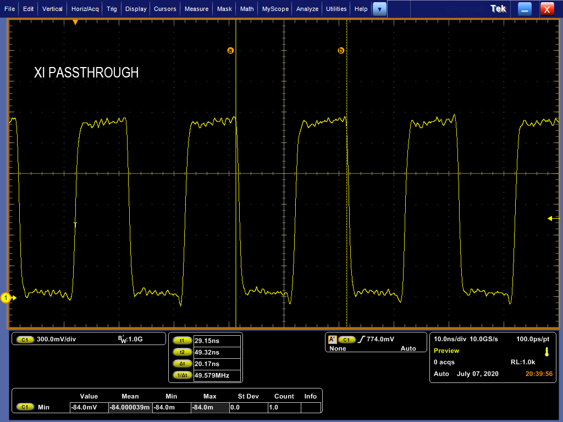Click the orange trigger position marker at top

pyautogui.click(x=75, y=22)
